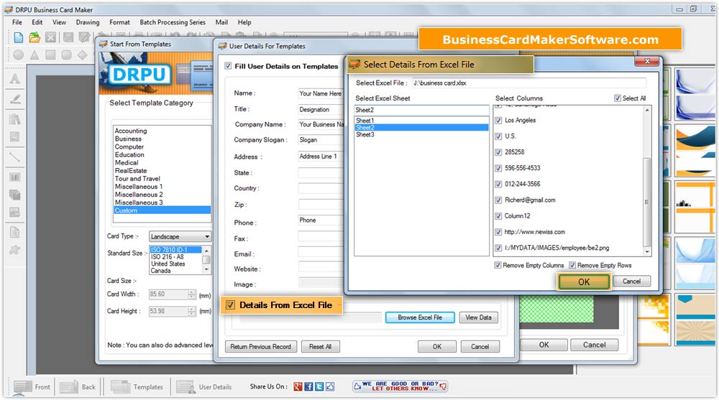This screenshot has height=400, width=719.
Task: Open the File menu
Action: (17, 22)
